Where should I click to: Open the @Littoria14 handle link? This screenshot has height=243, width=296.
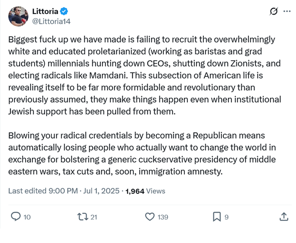[52, 22]
